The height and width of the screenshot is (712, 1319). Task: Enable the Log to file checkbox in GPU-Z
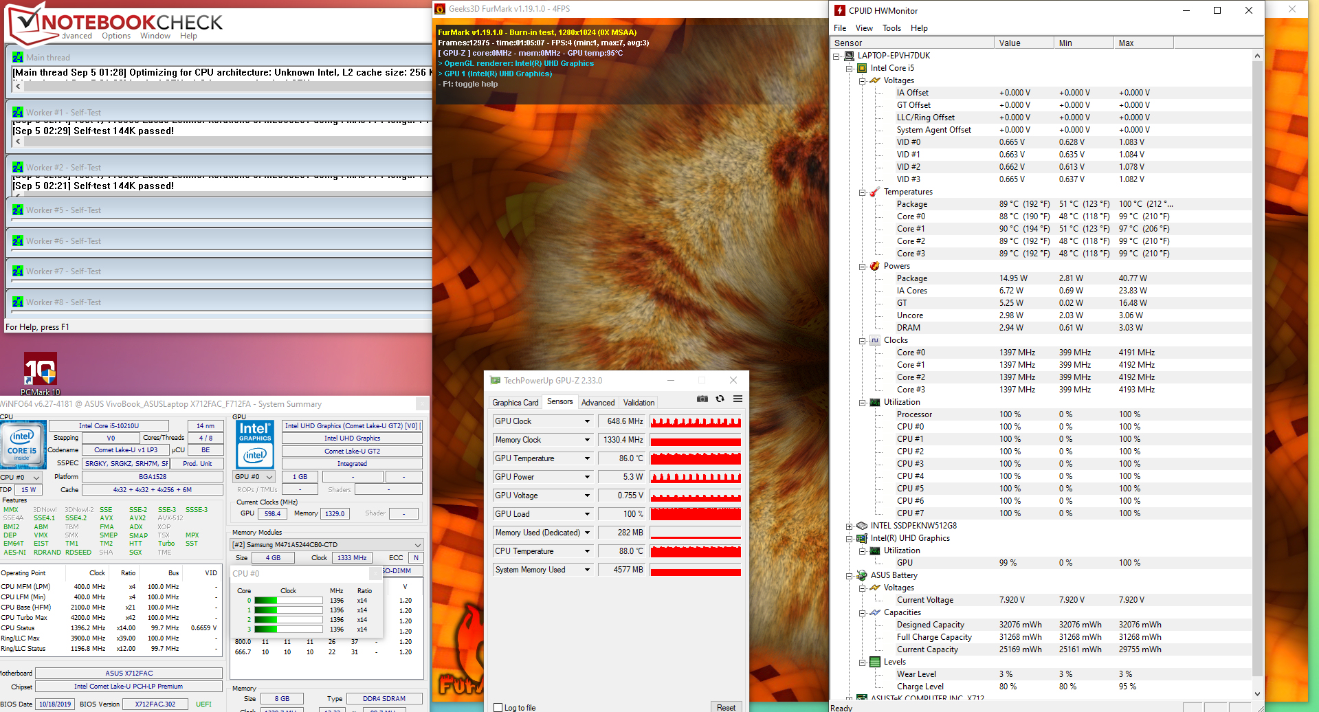pyautogui.click(x=498, y=707)
